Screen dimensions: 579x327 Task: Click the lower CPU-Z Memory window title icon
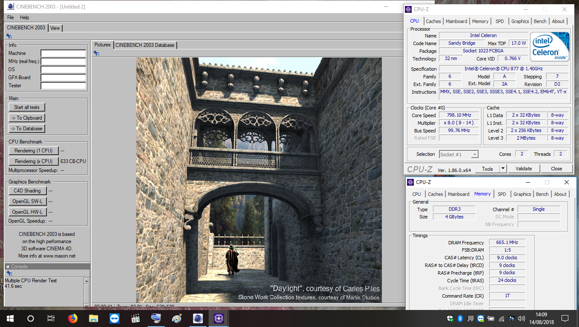point(411,182)
